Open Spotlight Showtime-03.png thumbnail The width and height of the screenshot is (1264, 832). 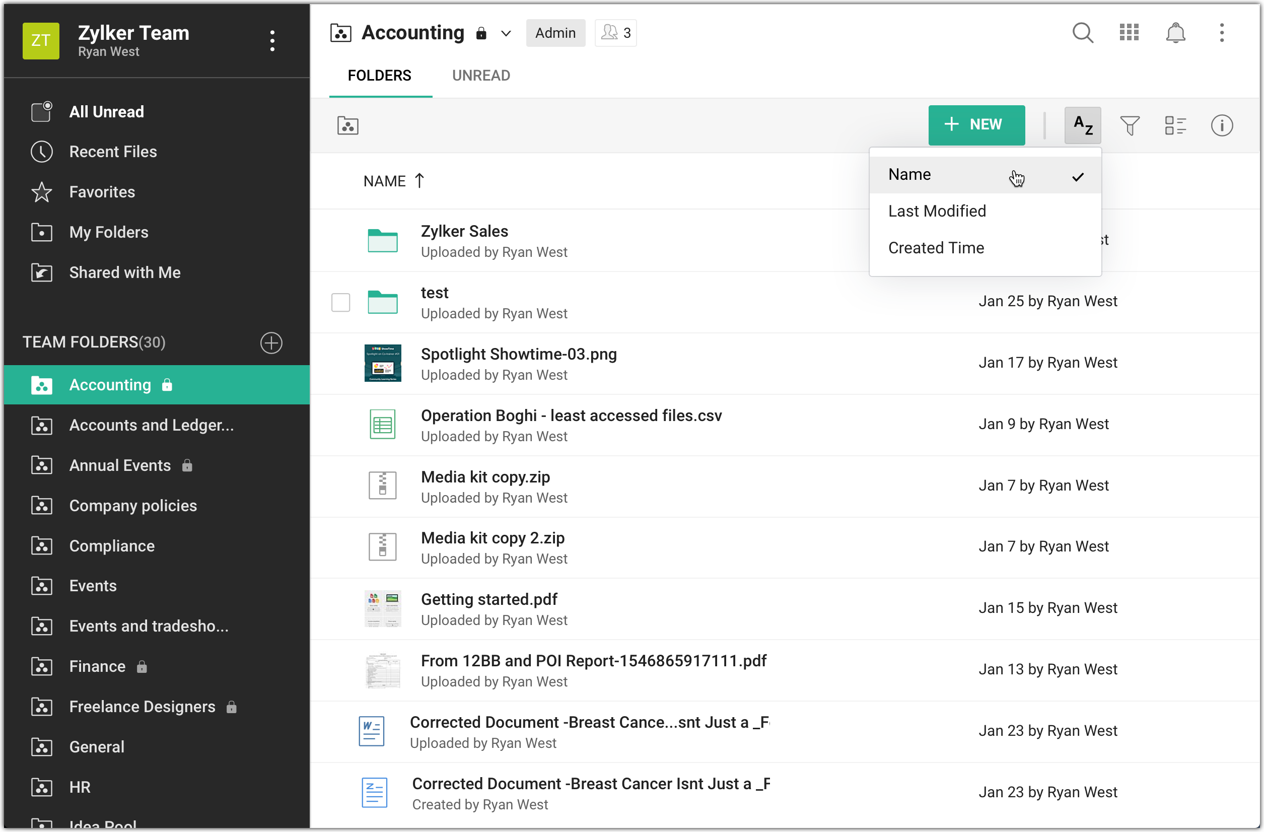coord(382,364)
